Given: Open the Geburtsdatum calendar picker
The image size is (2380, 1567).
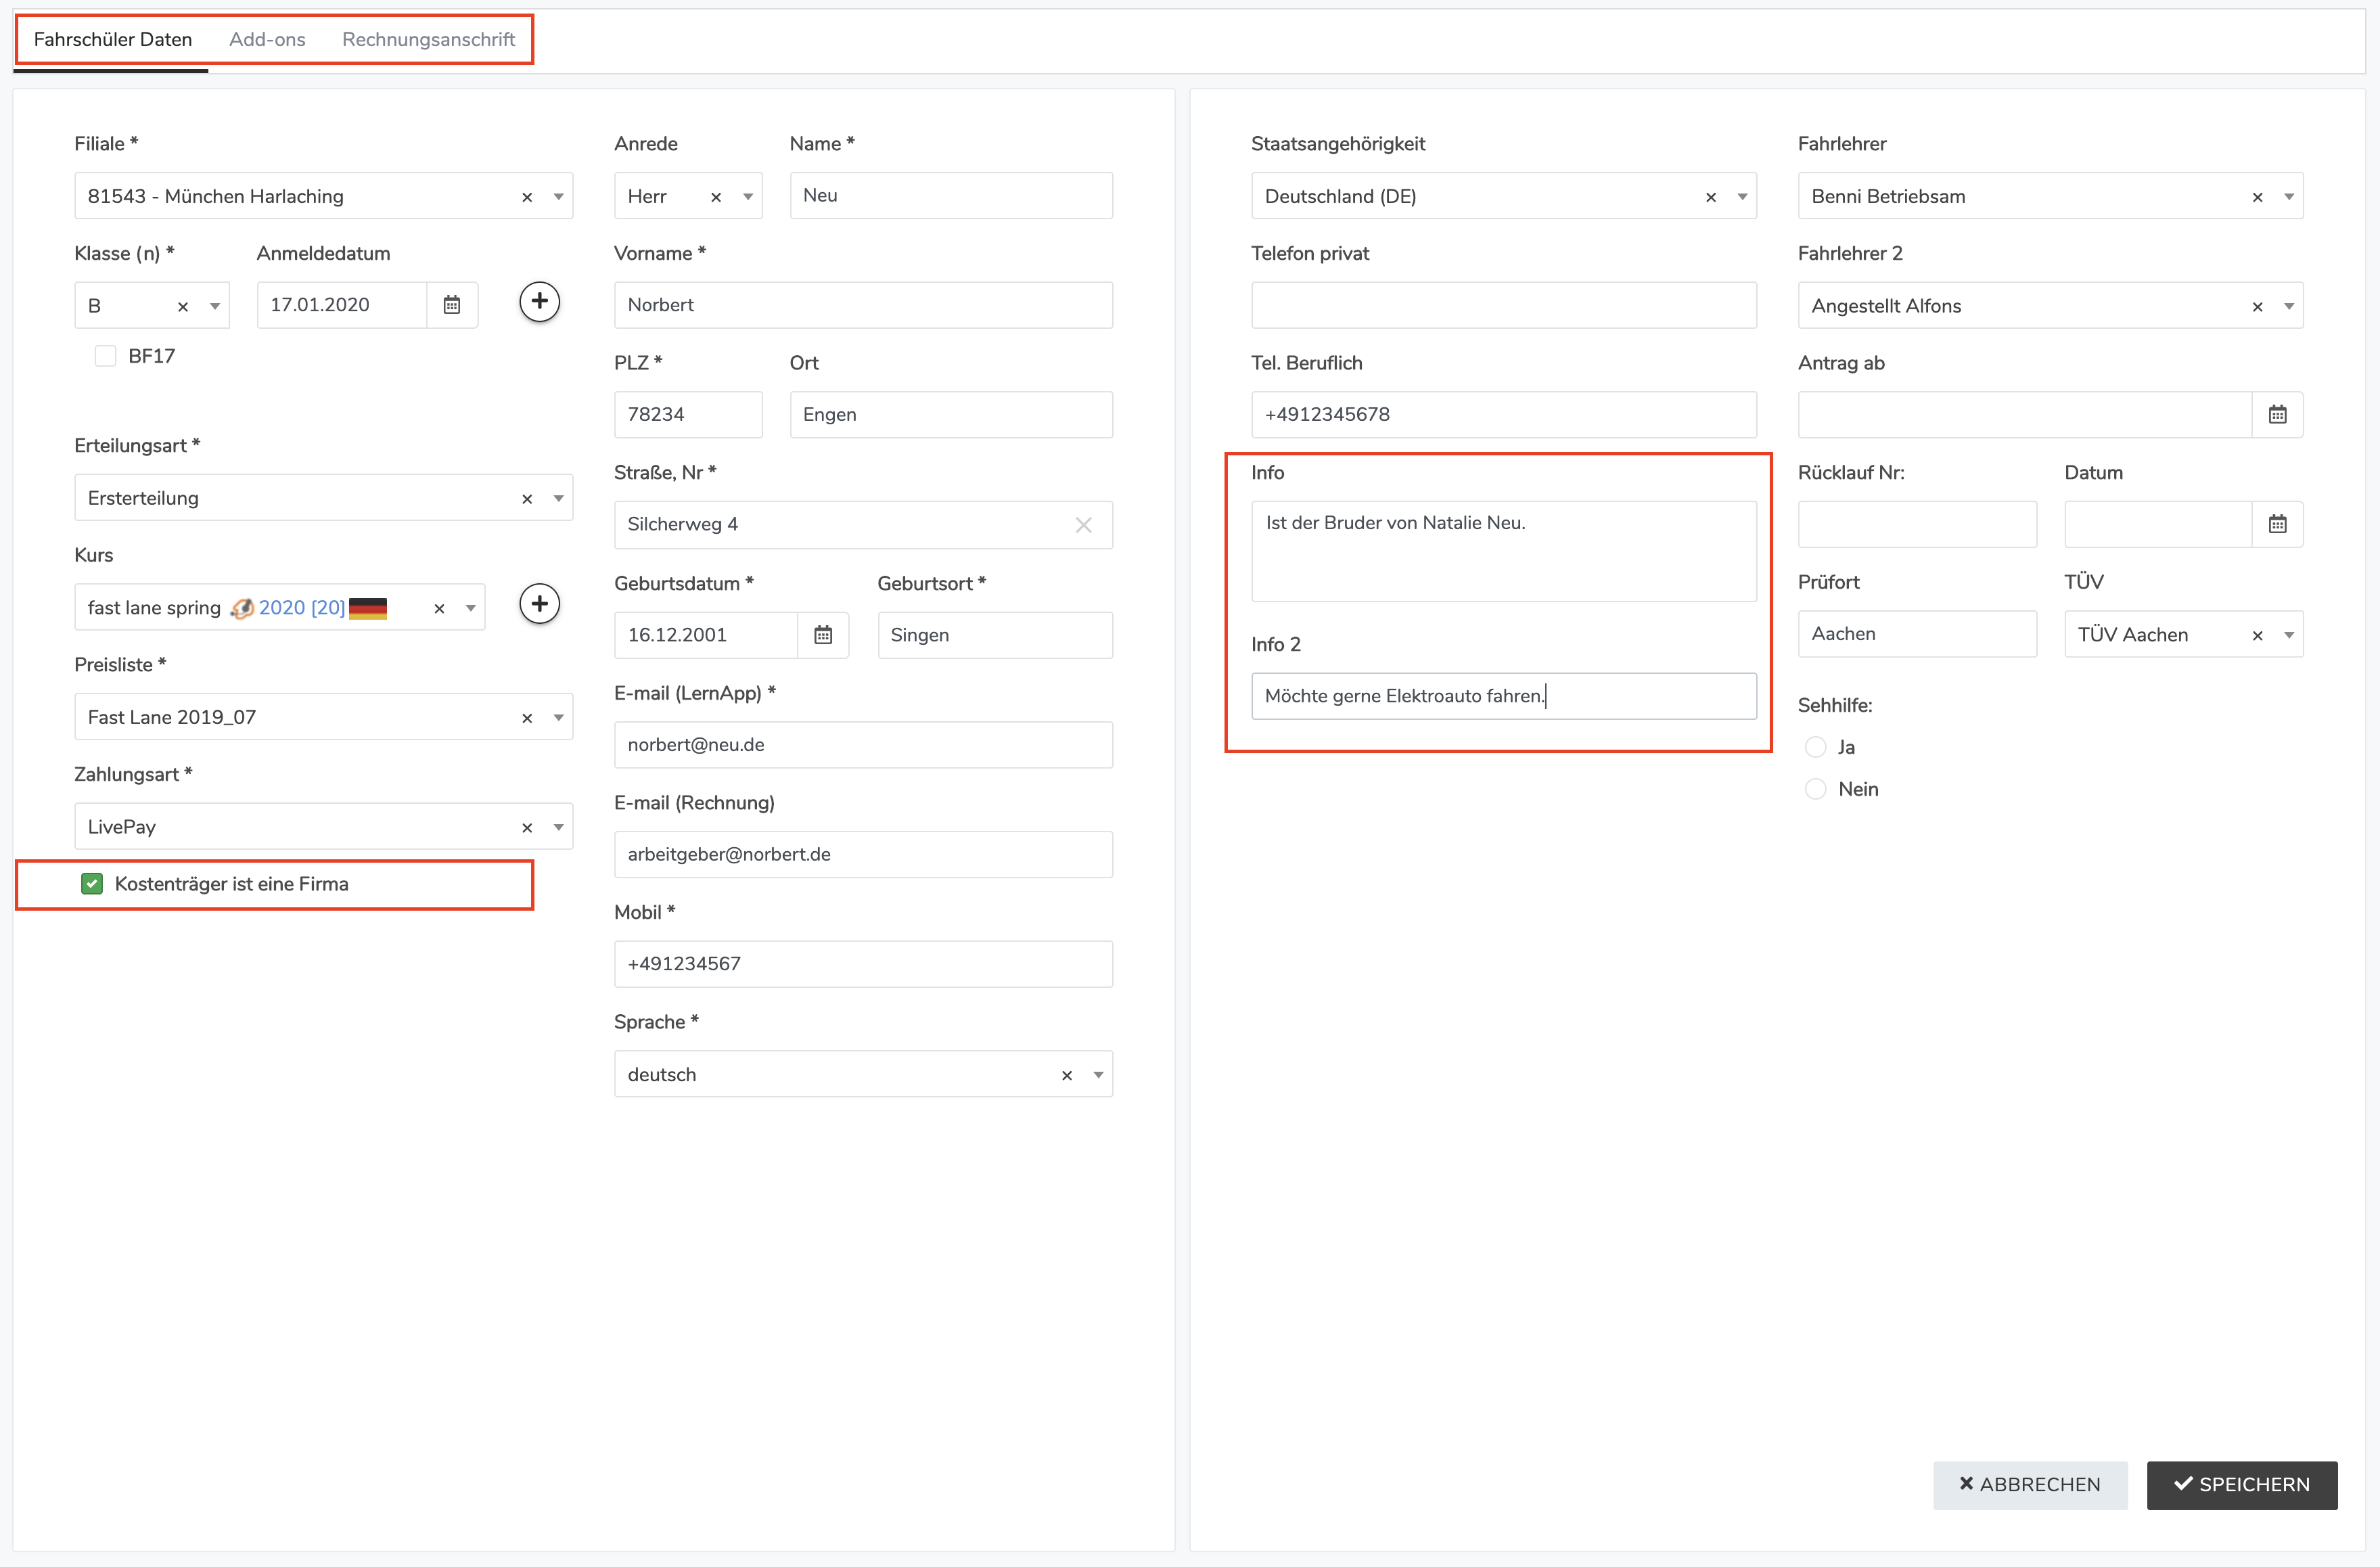Looking at the screenshot, I should point(823,635).
